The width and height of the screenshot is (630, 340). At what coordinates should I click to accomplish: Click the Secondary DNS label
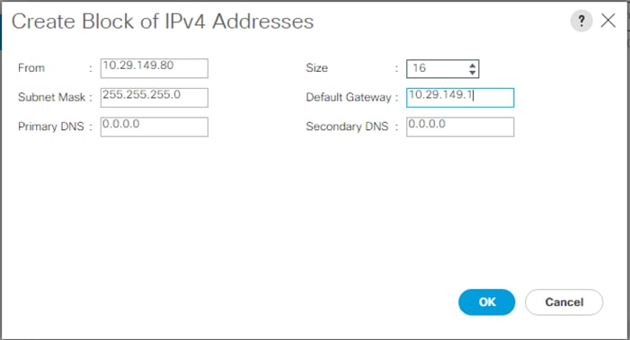pyautogui.click(x=347, y=126)
